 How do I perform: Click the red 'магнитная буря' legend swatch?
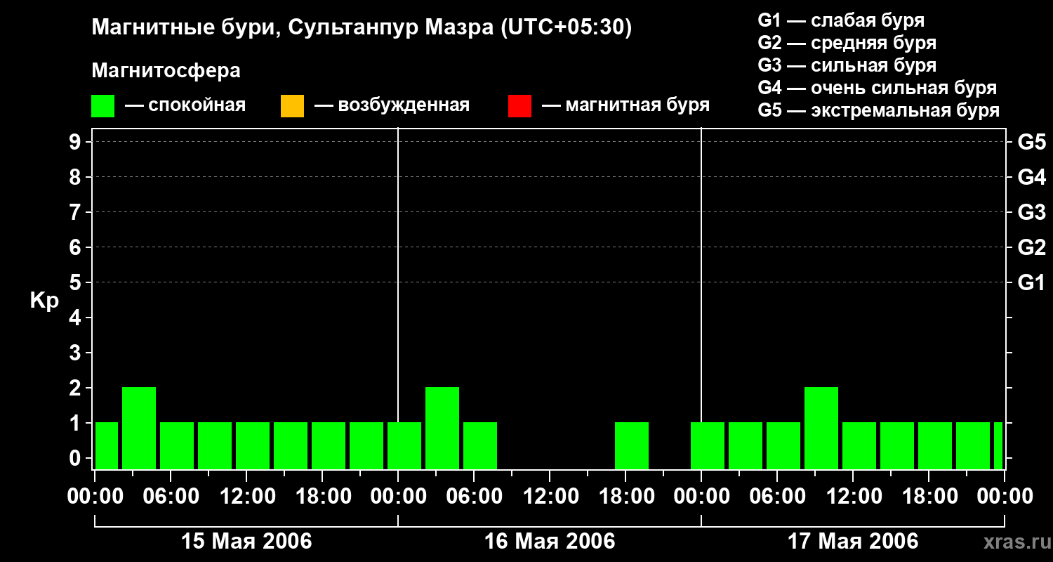click(x=519, y=106)
